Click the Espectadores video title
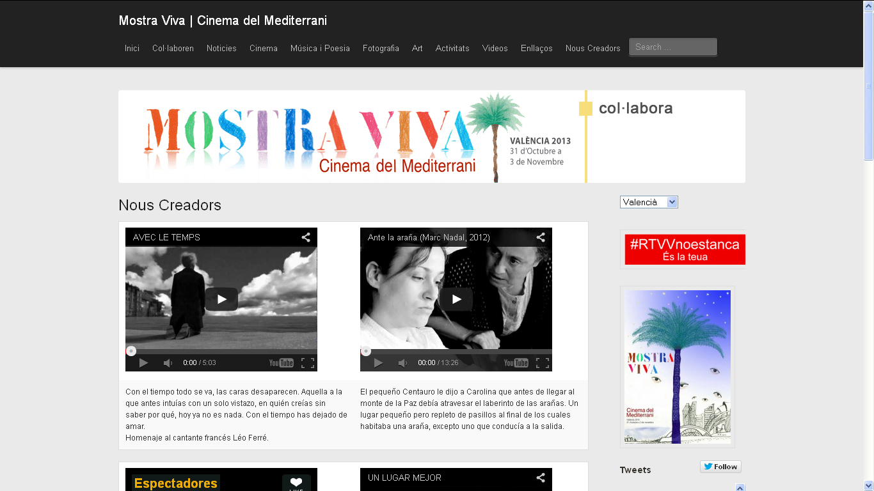The image size is (874, 491). (176, 483)
